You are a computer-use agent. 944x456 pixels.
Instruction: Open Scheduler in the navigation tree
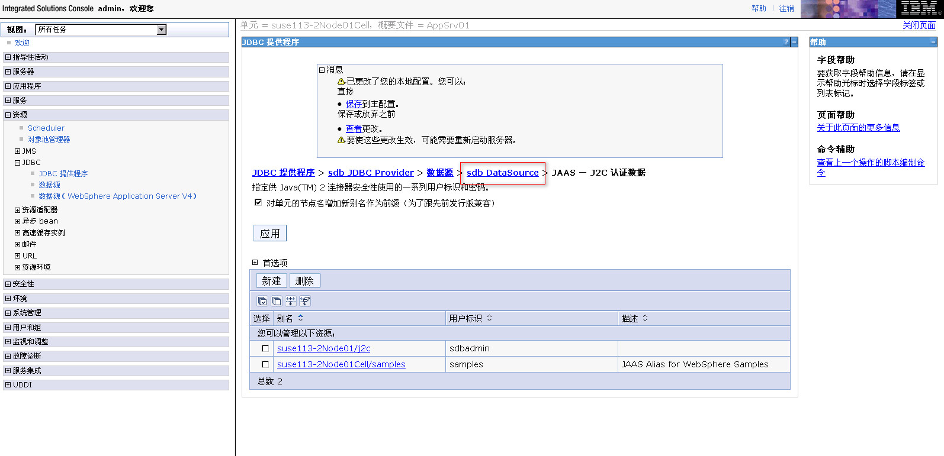coord(46,128)
